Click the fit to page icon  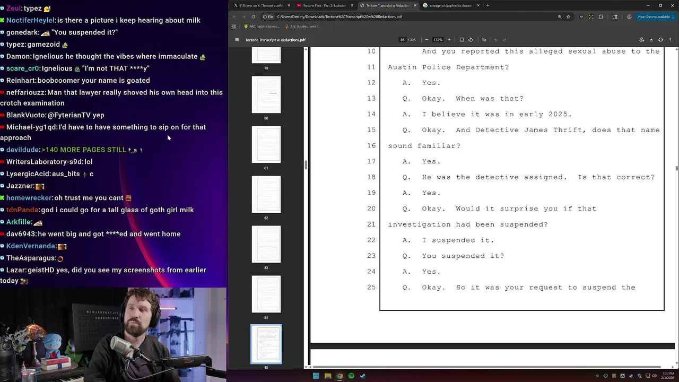(462, 40)
